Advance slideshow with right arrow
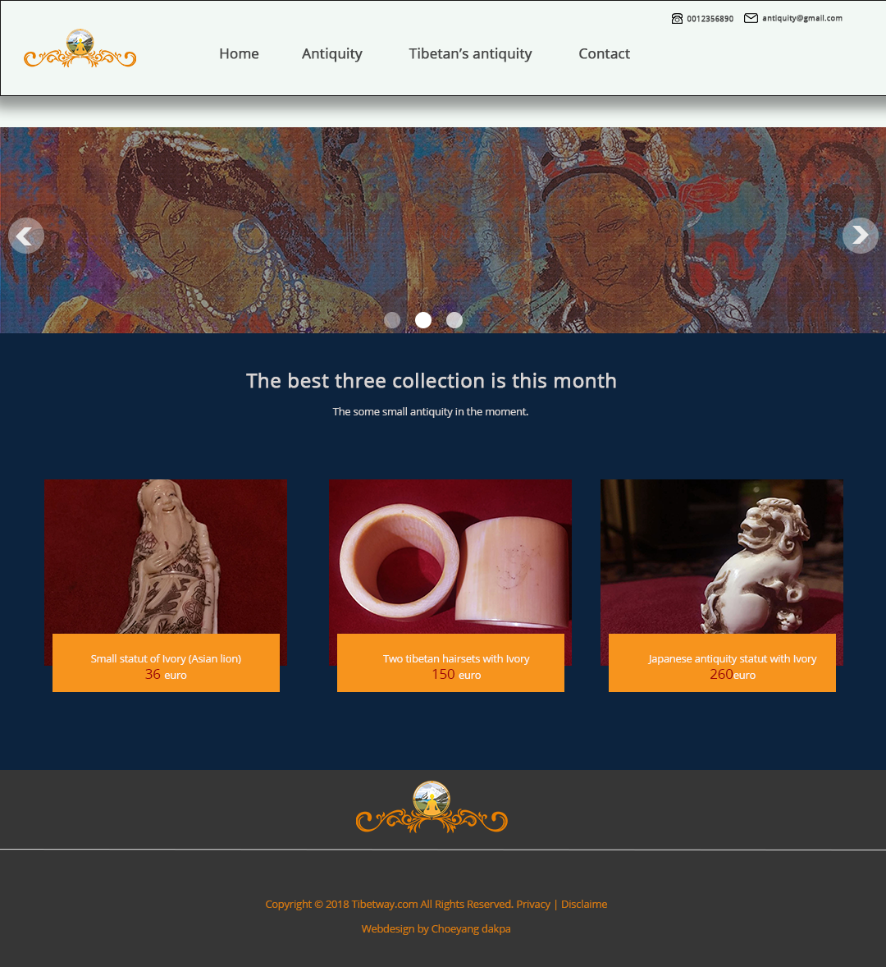This screenshot has width=886, height=967. 860,235
